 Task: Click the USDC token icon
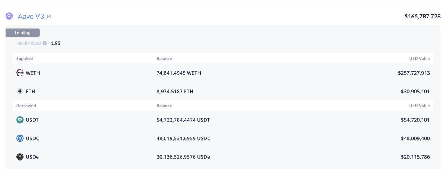(20, 138)
